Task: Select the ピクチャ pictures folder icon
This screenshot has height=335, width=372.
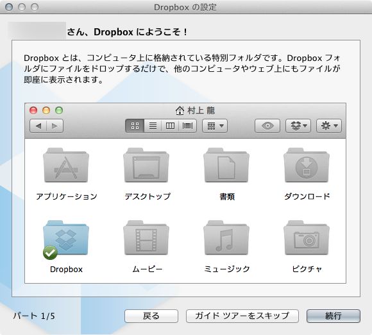Action: (x=307, y=237)
